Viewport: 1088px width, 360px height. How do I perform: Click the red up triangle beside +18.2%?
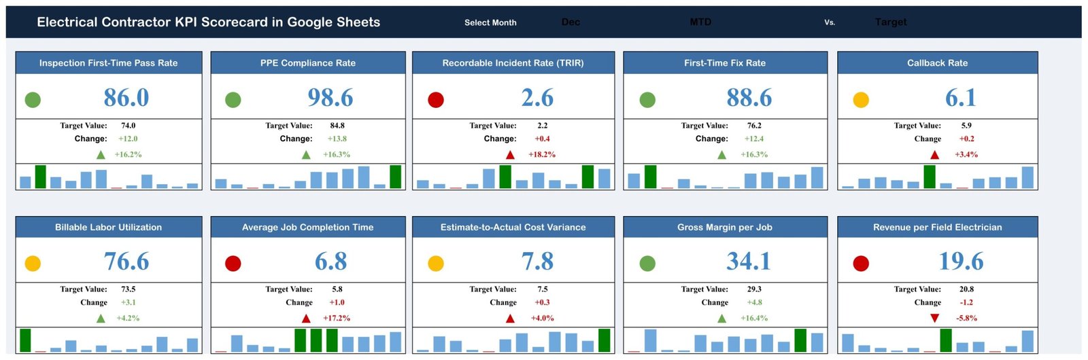[x=510, y=155]
